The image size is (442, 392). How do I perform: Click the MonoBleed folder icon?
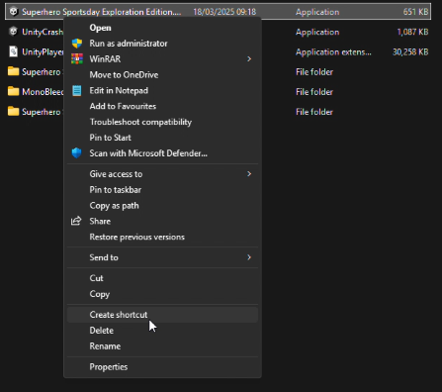pyautogui.click(x=13, y=91)
